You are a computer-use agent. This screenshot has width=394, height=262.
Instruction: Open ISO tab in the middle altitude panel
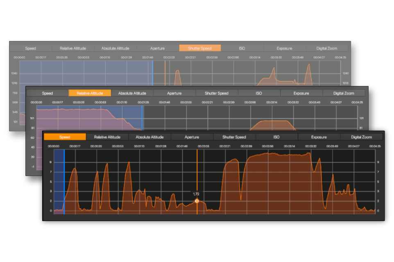[x=259, y=93]
